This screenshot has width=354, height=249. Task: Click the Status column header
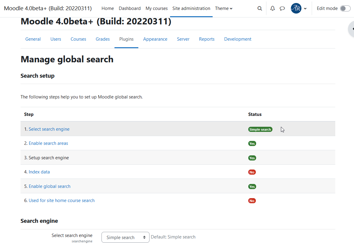tap(255, 114)
